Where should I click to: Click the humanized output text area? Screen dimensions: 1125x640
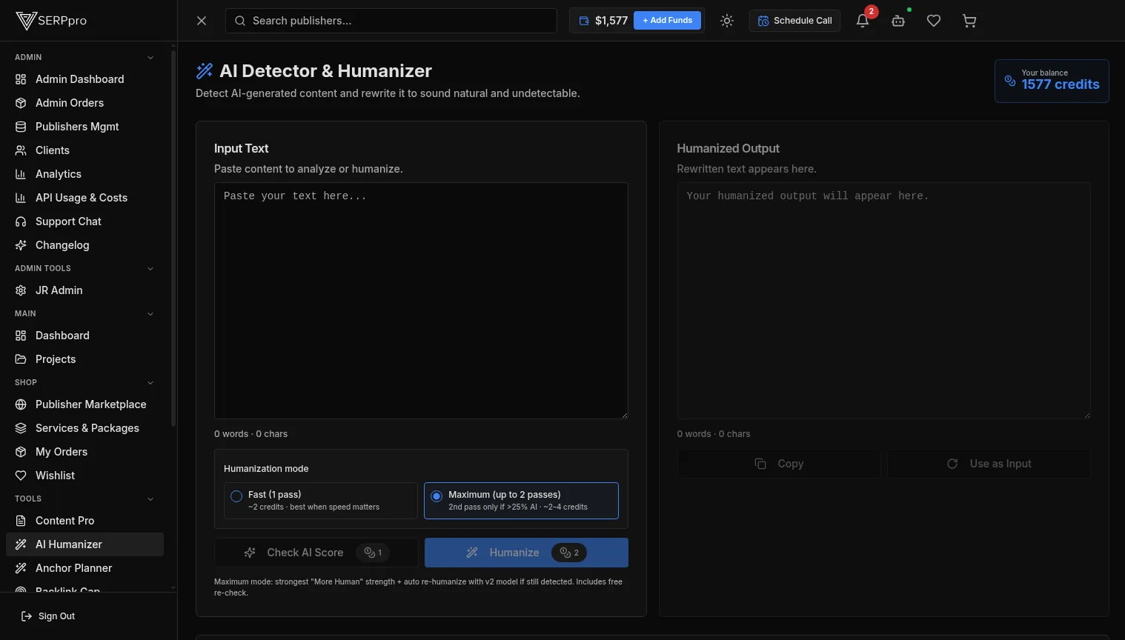[883, 301]
